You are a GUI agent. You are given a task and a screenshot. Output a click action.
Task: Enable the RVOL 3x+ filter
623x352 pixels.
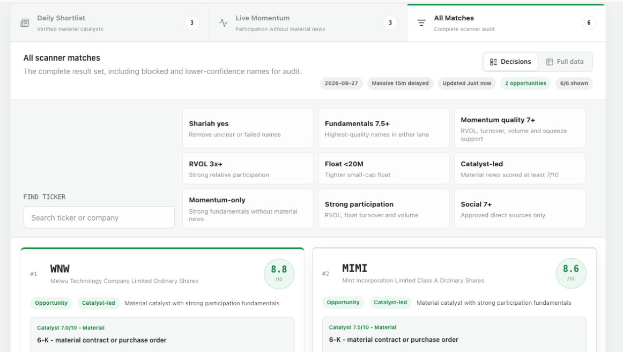pos(248,168)
